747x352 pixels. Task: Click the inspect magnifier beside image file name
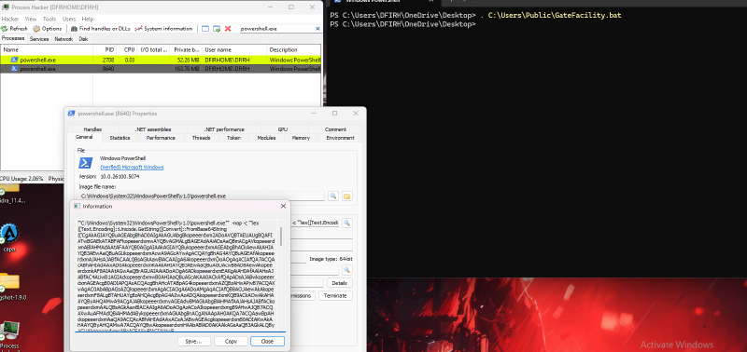point(333,196)
